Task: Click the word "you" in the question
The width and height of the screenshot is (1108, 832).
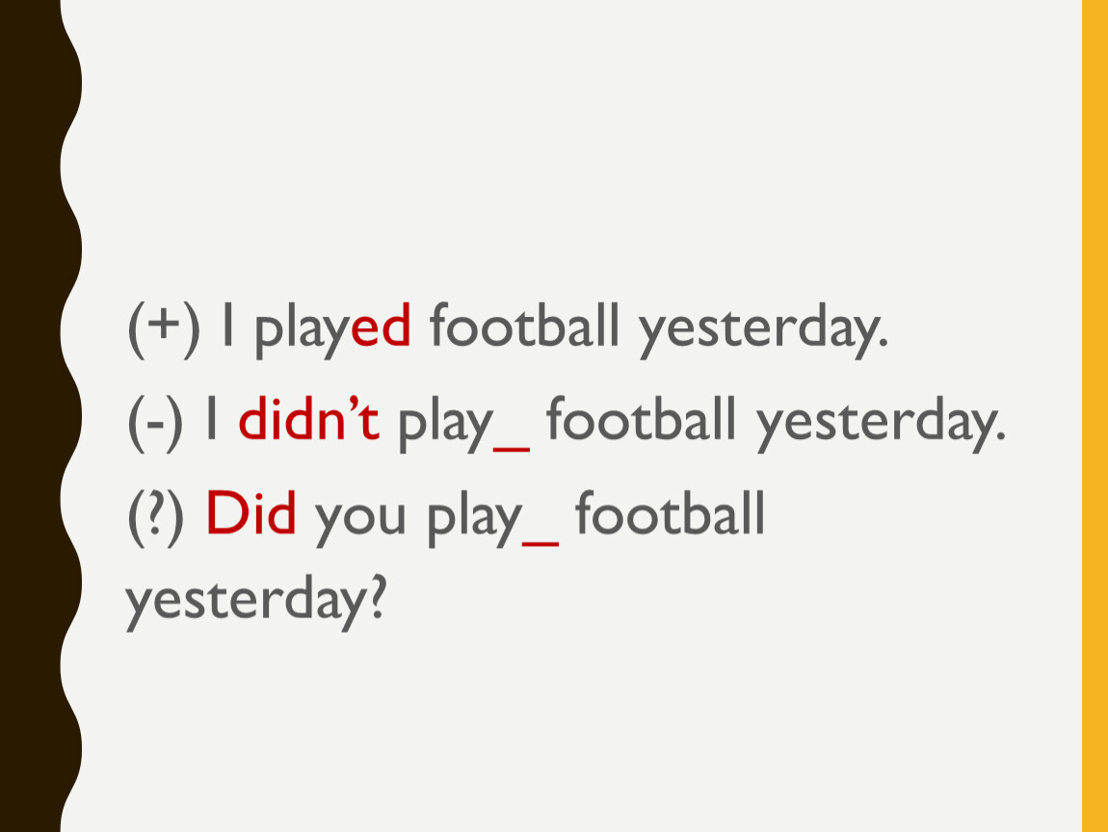Action: (360, 521)
